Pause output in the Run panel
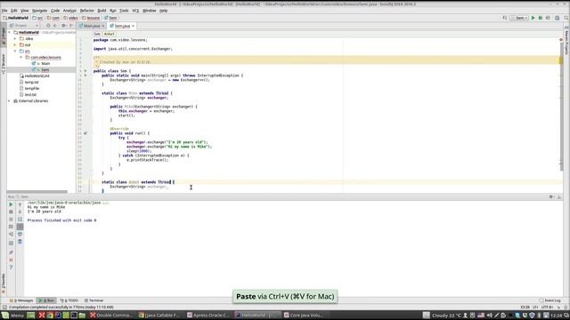The width and height of the screenshot is (570, 320). tap(11, 220)
